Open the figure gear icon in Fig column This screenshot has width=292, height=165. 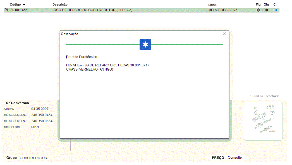tap(258, 10)
